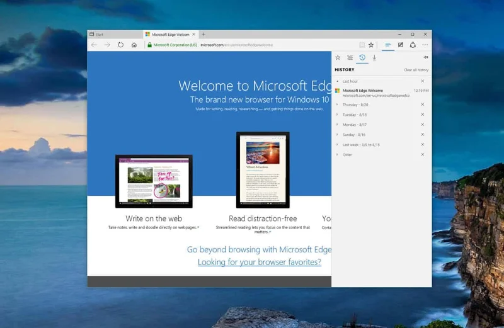Switch to the Start tab
504x328 pixels.
(115, 35)
